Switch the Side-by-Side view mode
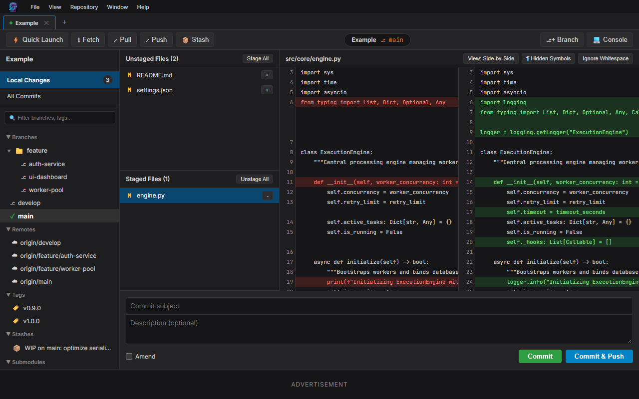The width and height of the screenshot is (639, 399). (x=491, y=58)
